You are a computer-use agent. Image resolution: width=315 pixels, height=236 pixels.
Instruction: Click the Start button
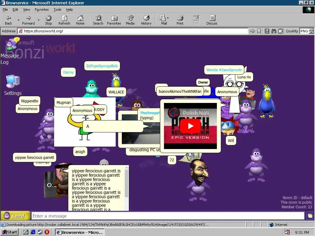[x=10, y=232]
